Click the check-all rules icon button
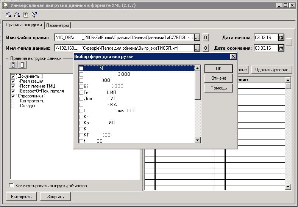 click(13, 65)
